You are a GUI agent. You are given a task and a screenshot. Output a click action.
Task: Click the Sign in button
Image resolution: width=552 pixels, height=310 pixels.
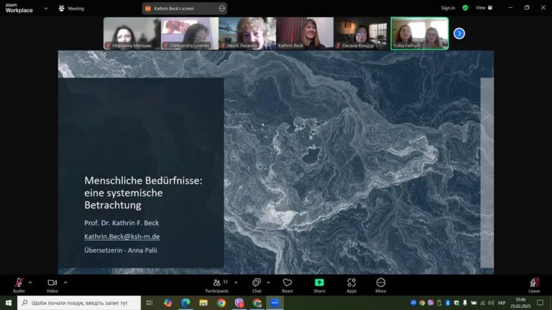[x=448, y=8]
